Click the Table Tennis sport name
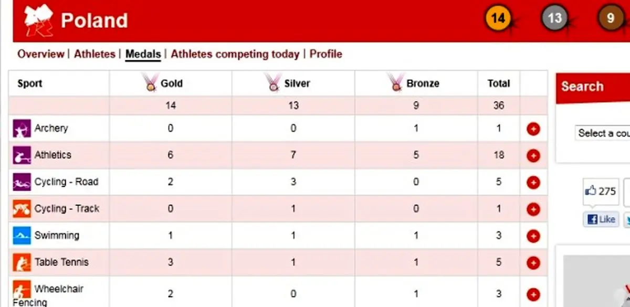 (61, 262)
